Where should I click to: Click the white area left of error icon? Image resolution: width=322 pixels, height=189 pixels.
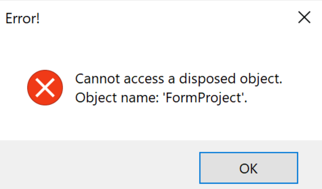[x=13, y=87]
